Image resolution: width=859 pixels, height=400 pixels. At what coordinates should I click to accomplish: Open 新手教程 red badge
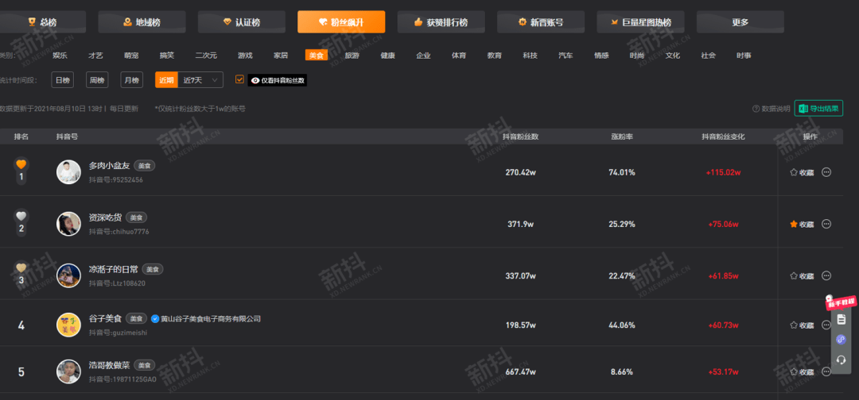tap(842, 302)
